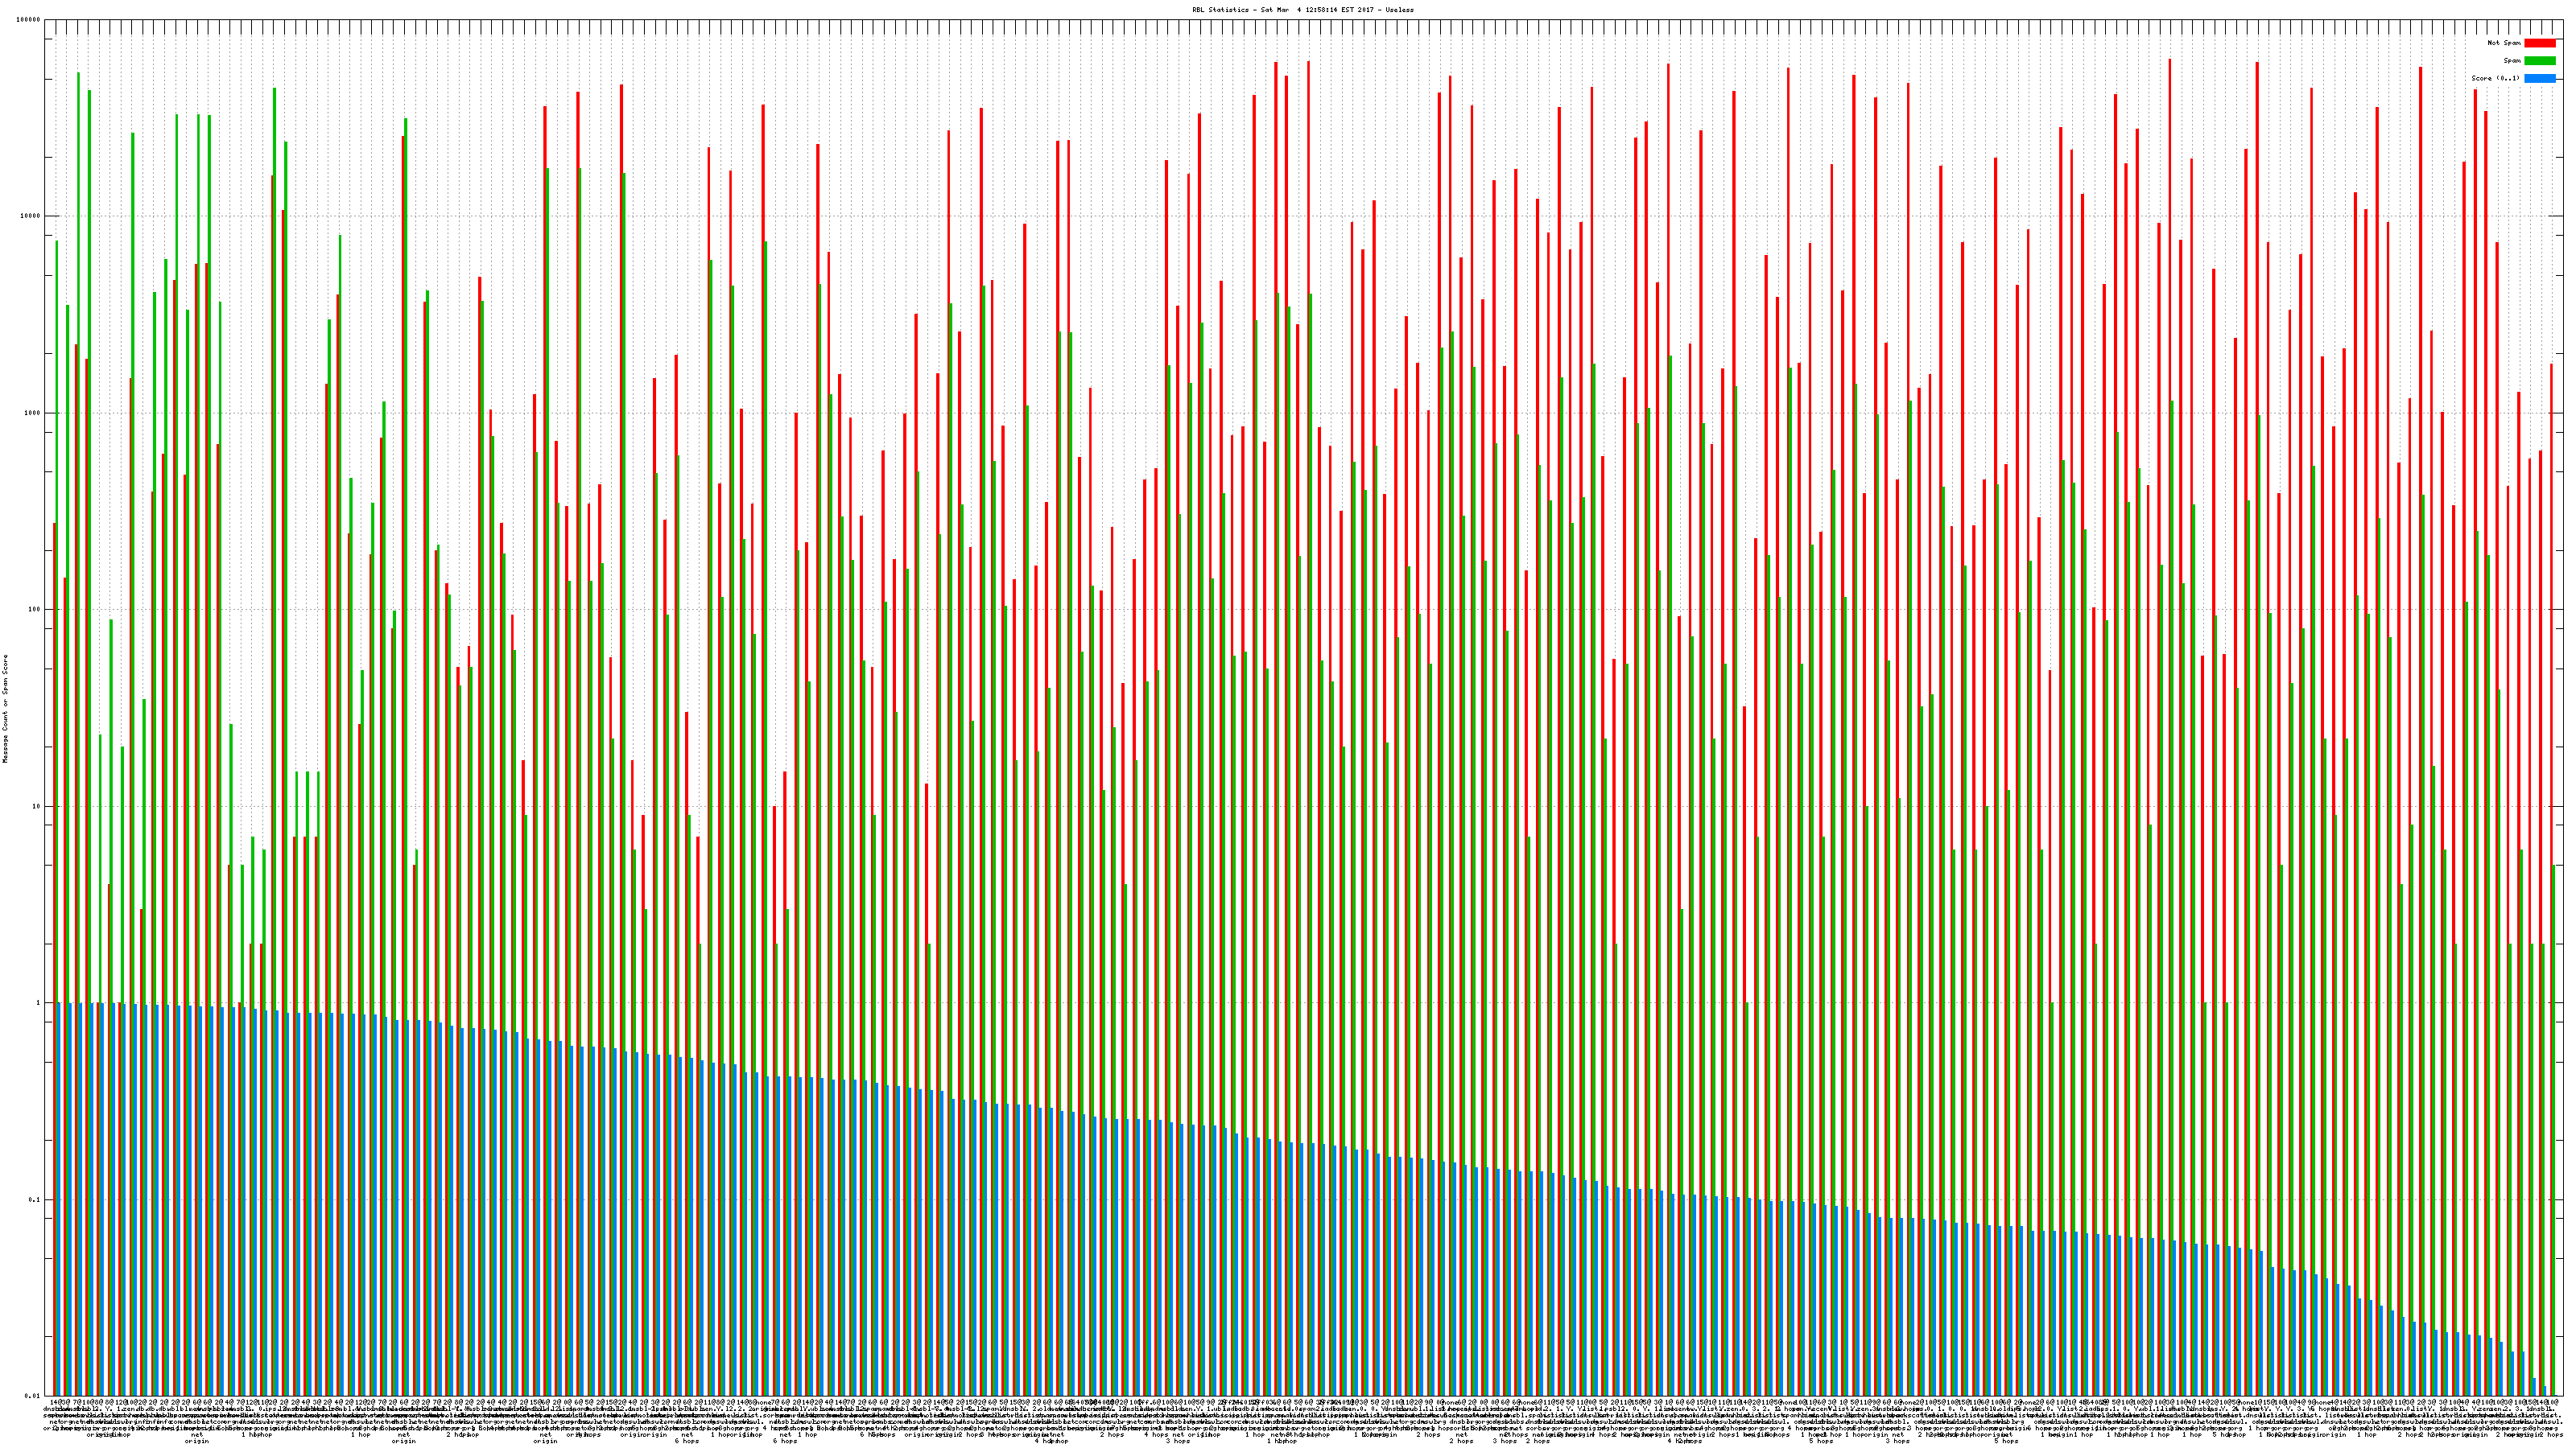
Task: Click the 10000 y-axis tick label
Action: tap(31, 217)
